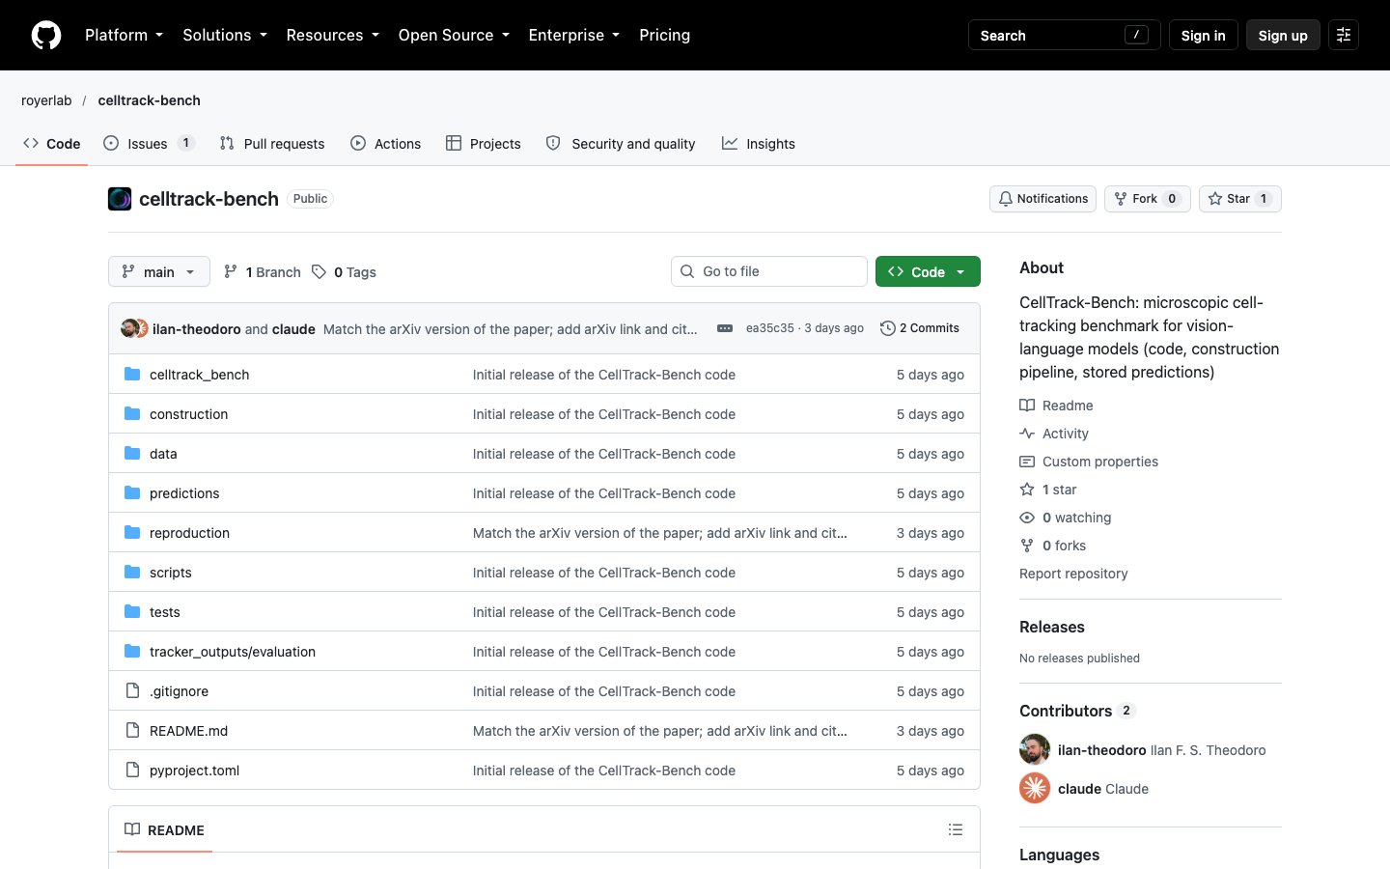This screenshot has width=1390, height=869.
Task: Star the repository
Action: tap(1239, 199)
